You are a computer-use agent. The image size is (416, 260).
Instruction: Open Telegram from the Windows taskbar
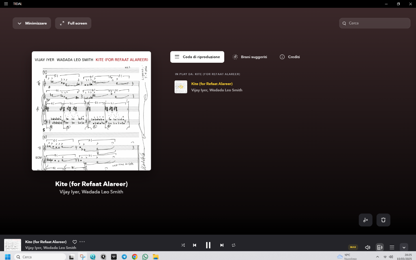pyautogui.click(x=124, y=257)
